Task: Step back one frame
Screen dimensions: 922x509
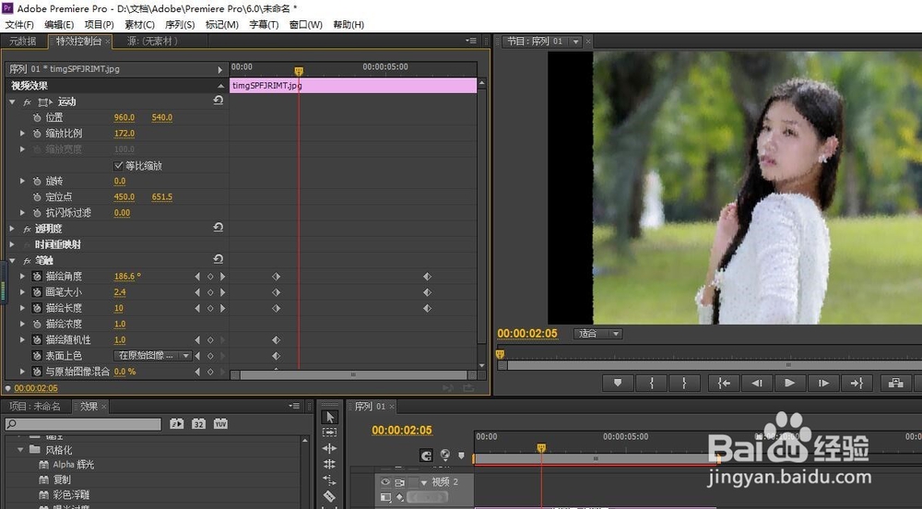Action: (x=757, y=384)
